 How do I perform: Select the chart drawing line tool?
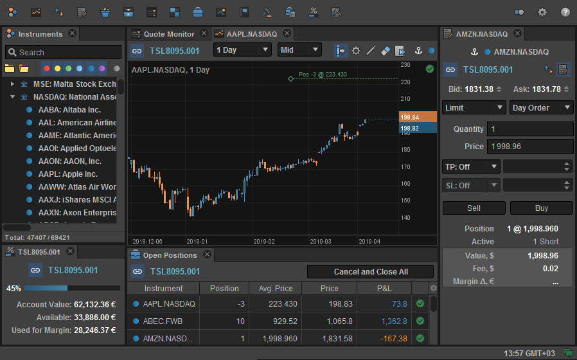pos(371,50)
